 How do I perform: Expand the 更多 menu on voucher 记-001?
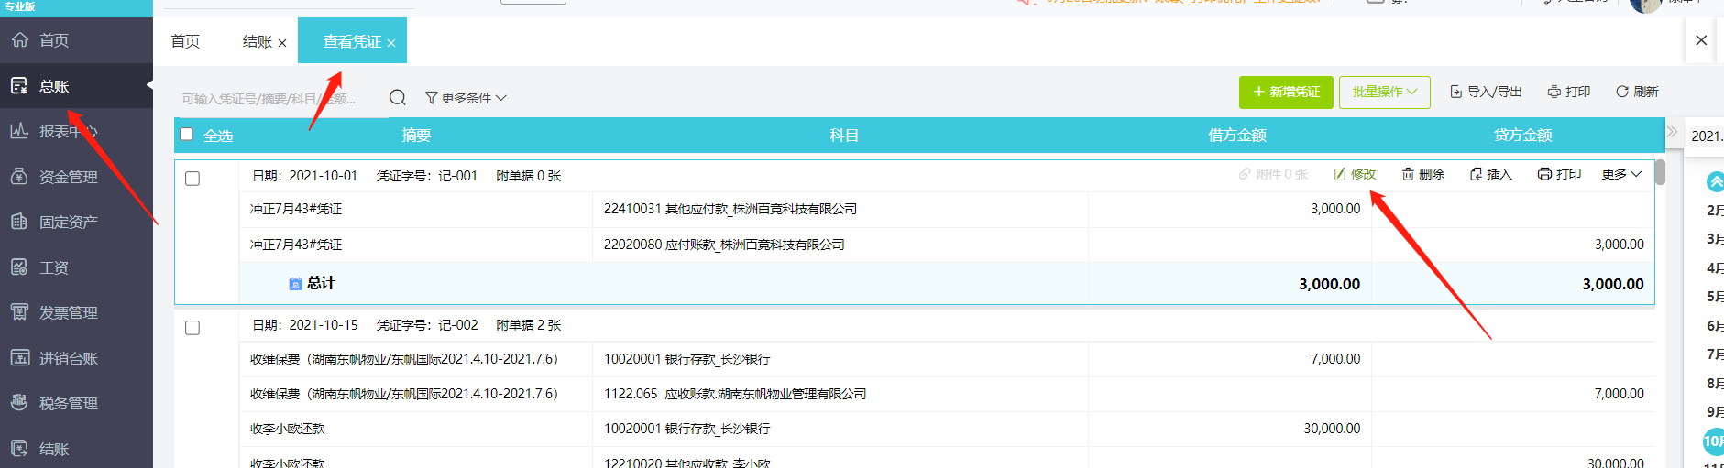(1620, 174)
